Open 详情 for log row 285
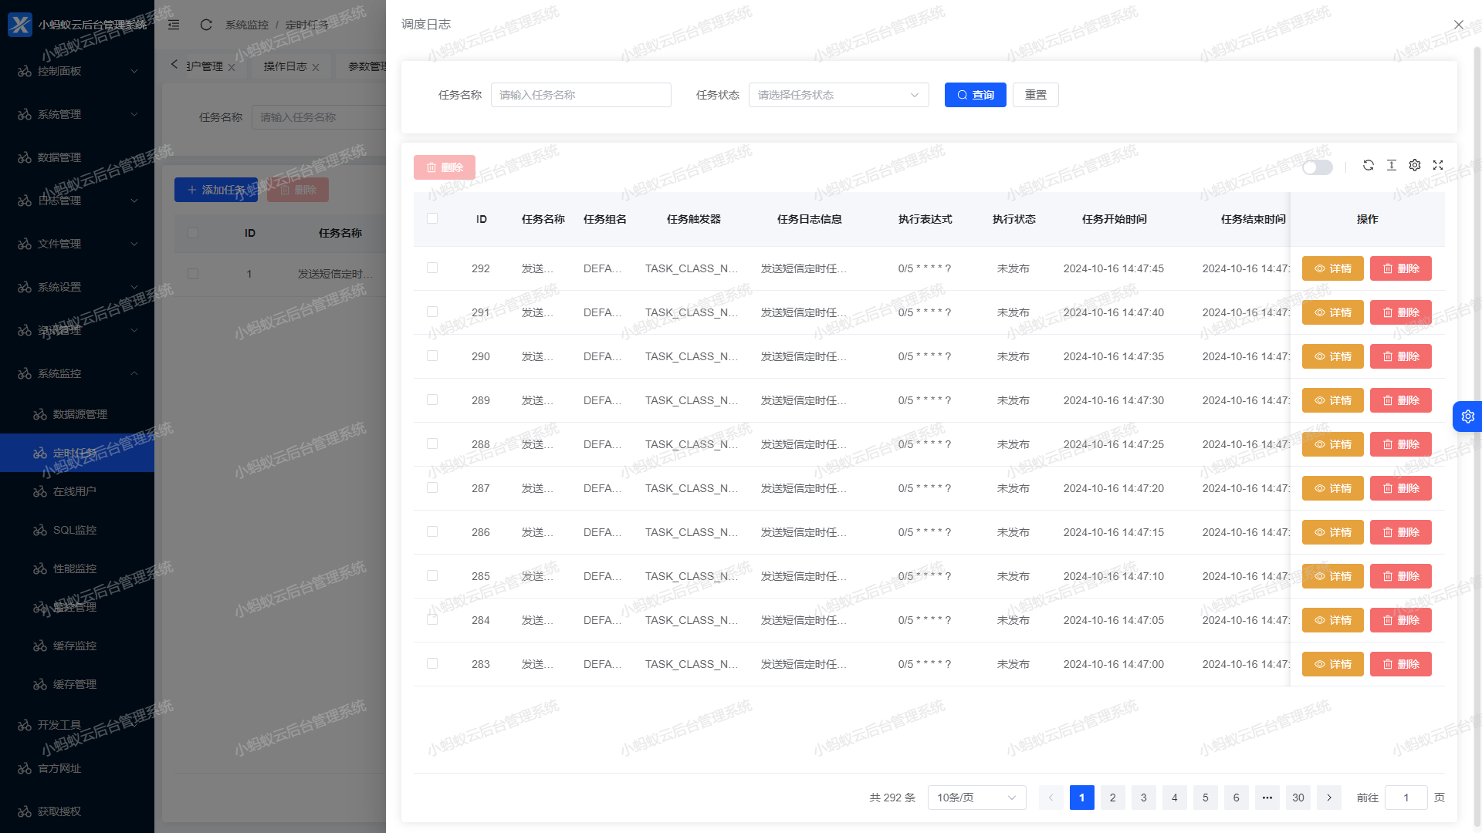Viewport: 1482px width, 833px height. pyautogui.click(x=1333, y=576)
